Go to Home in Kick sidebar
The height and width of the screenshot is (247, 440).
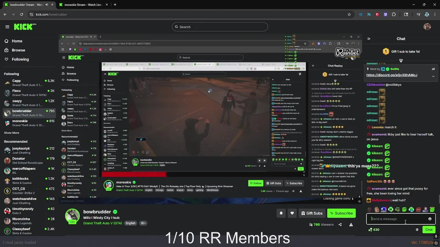pyautogui.click(x=13, y=41)
